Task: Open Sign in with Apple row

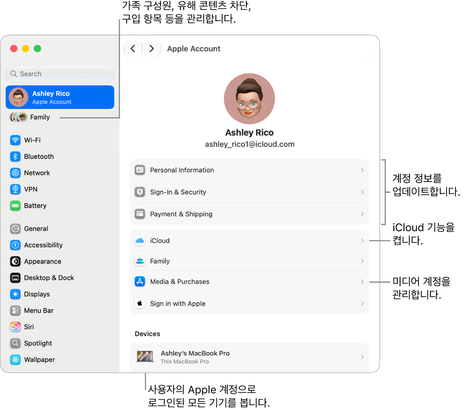Action: (249, 304)
